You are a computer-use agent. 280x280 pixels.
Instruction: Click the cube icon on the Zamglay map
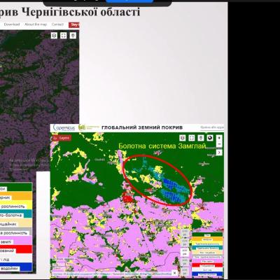click(183, 138)
